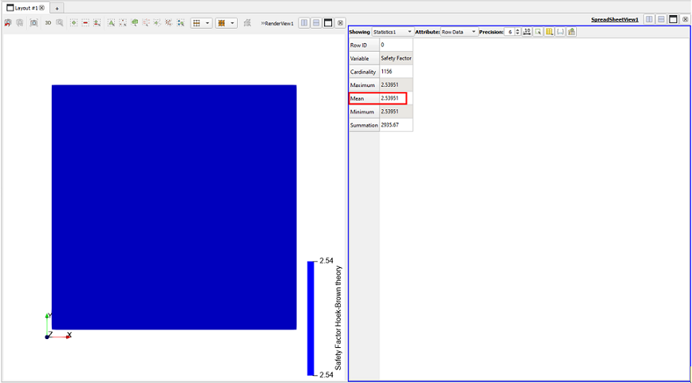This screenshot has height=383, width=692.
Task: Click the camera undo icon in RenderView
Action: tap(8, 23)
